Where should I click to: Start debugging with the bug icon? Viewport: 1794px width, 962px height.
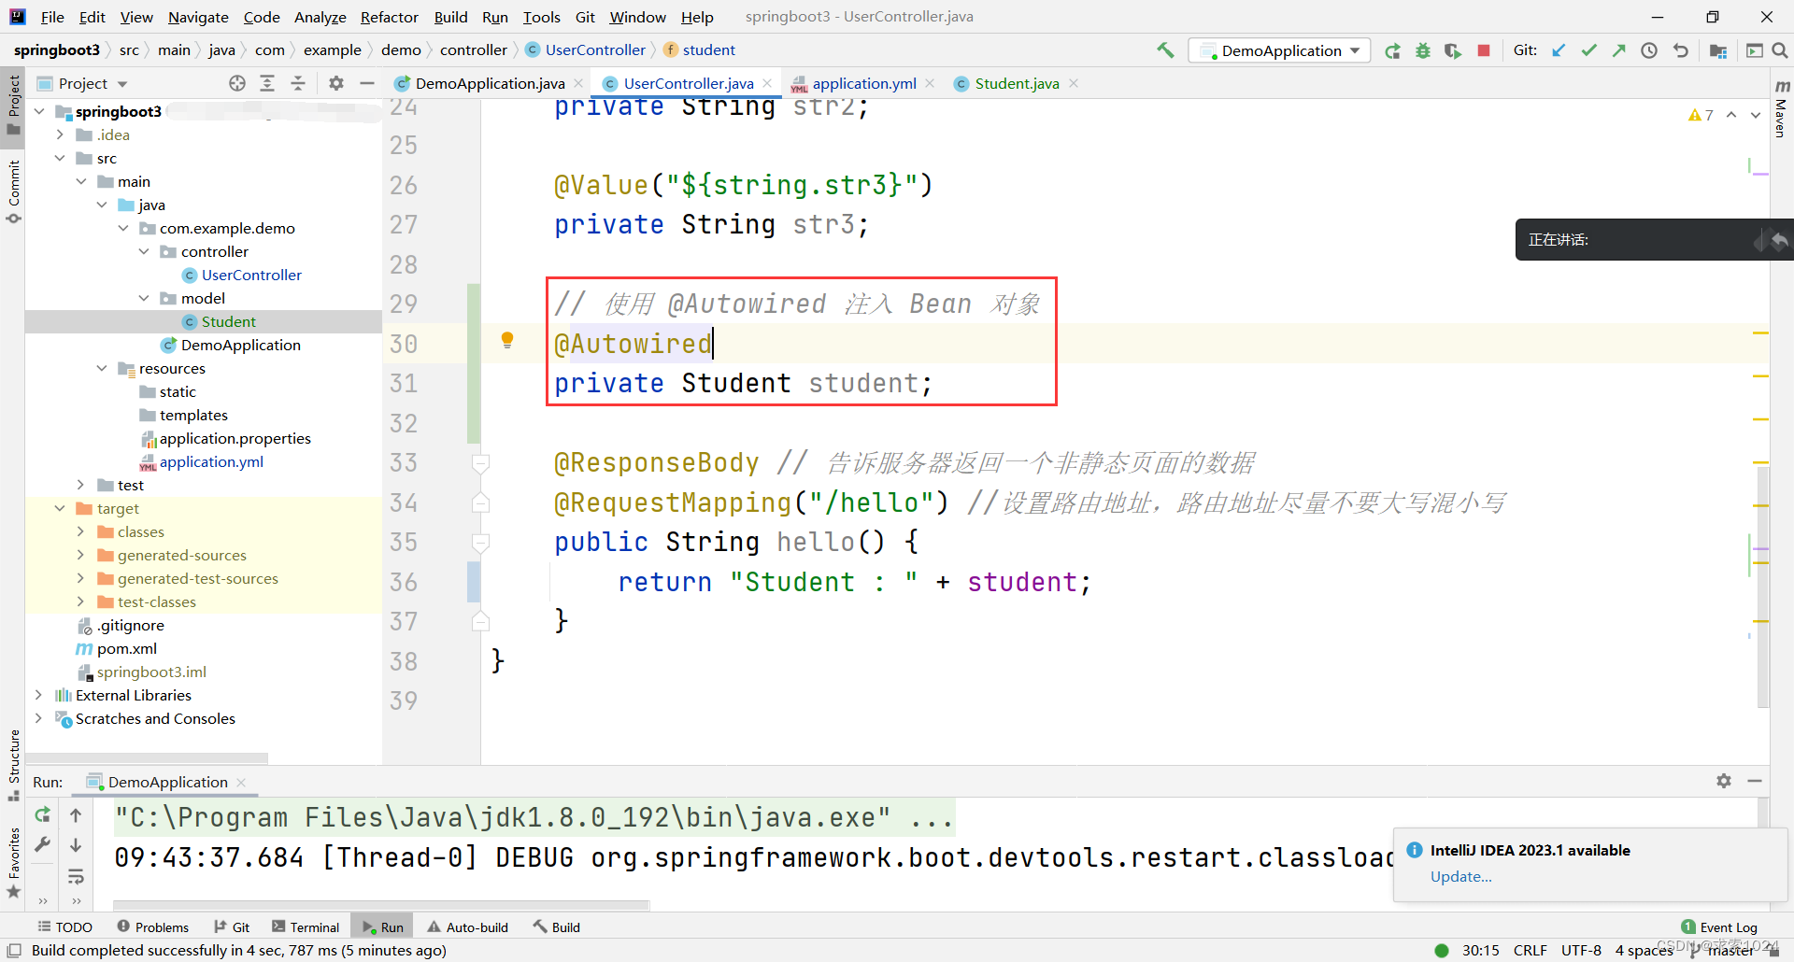(1423, 50)
